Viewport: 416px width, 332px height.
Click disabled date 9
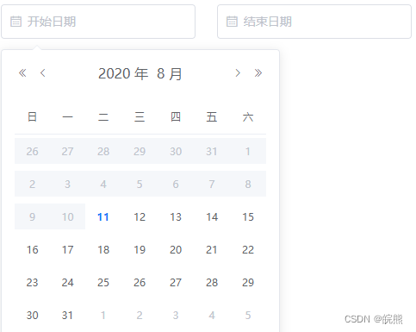(32, 216)
